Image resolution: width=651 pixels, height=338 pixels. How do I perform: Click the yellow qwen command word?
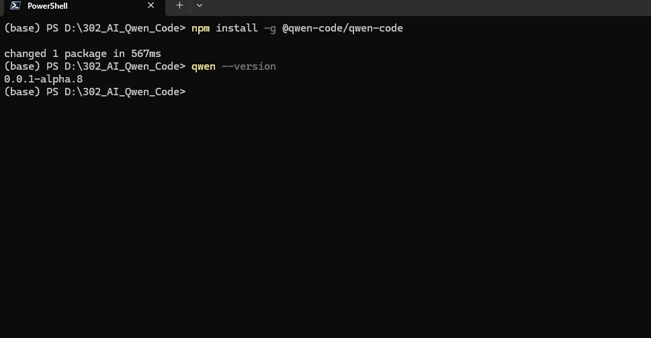click(204, 66)
